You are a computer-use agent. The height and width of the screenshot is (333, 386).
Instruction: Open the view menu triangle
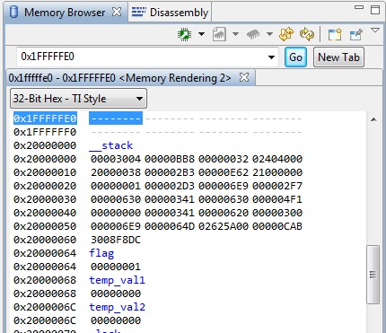click(375, 31)
